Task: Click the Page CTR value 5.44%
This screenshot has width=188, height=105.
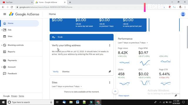Action: (x=164, y=74)
